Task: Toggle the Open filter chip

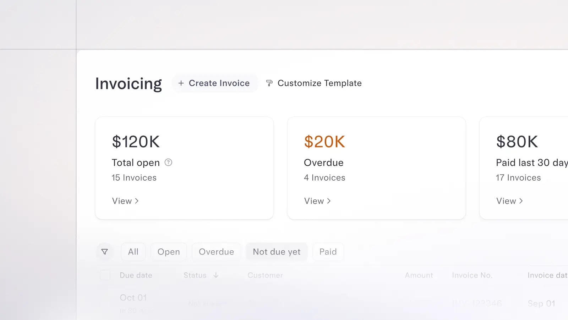Action: pos(169,251)
